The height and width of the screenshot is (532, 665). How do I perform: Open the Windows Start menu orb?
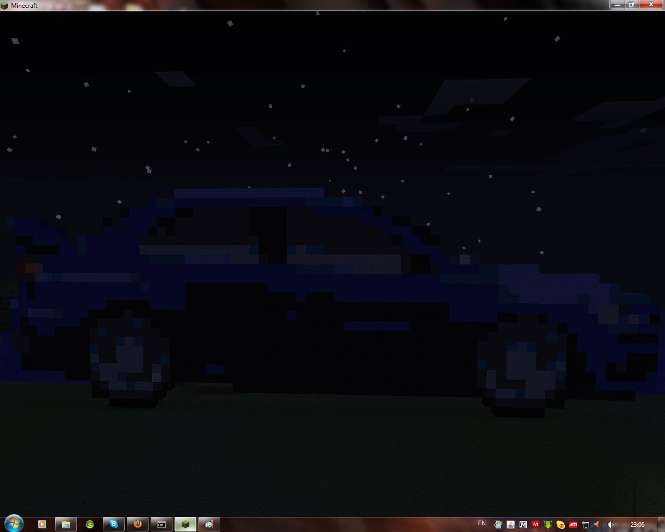(x=13, y=524)
